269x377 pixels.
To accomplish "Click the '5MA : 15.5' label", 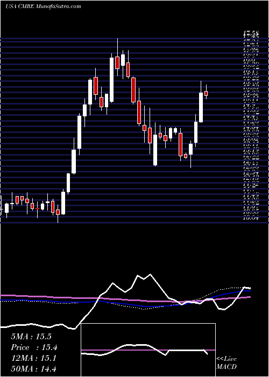I will tap(31, 337).
